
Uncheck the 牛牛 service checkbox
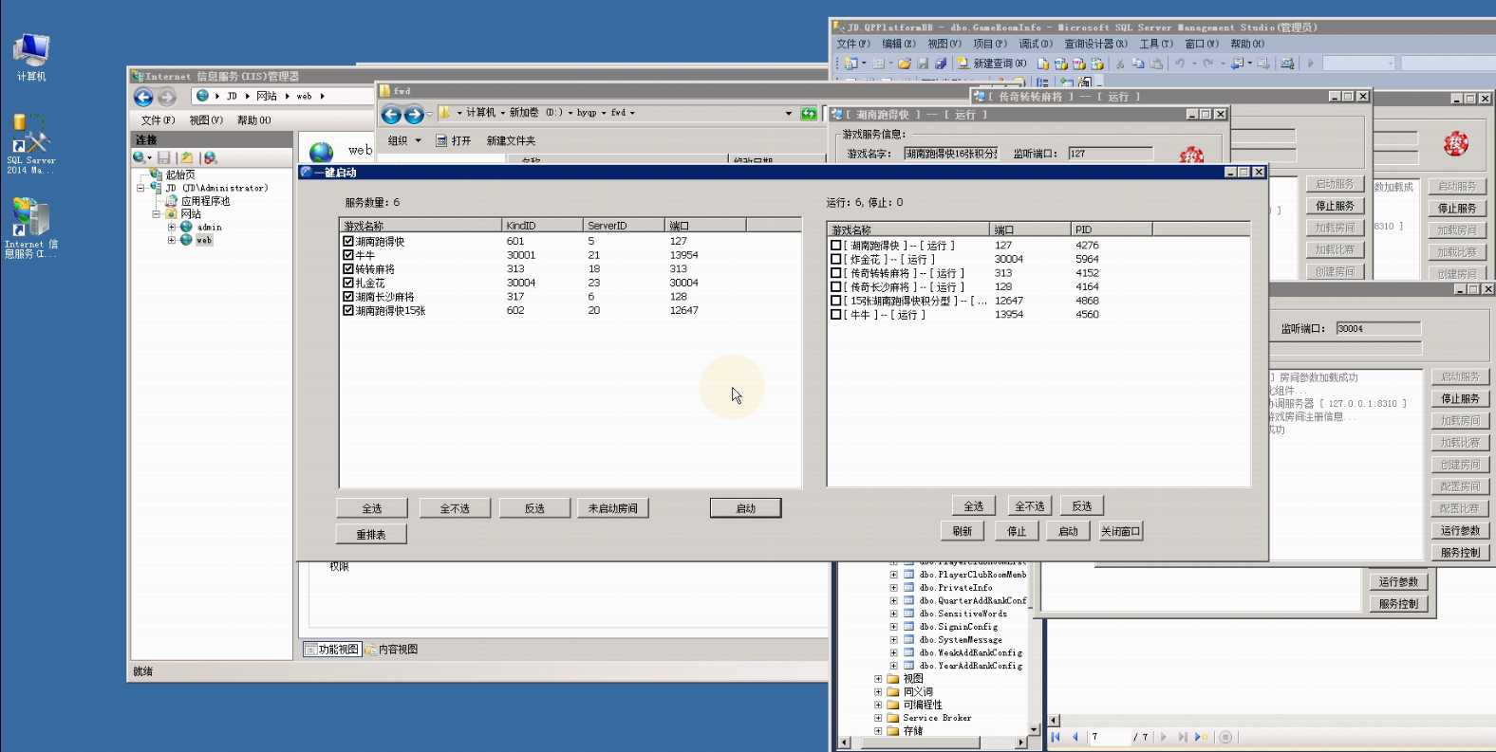(x=348, y=255)
